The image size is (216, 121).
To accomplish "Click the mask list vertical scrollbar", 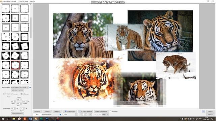I will (31, 28).
